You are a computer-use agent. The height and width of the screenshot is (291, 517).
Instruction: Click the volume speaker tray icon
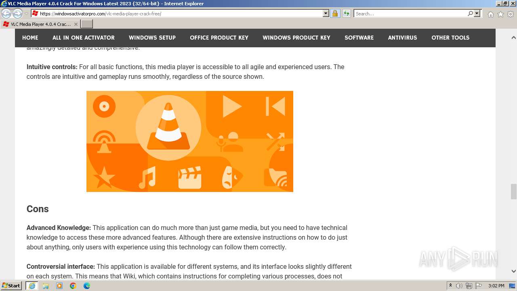tap(459, 286)
